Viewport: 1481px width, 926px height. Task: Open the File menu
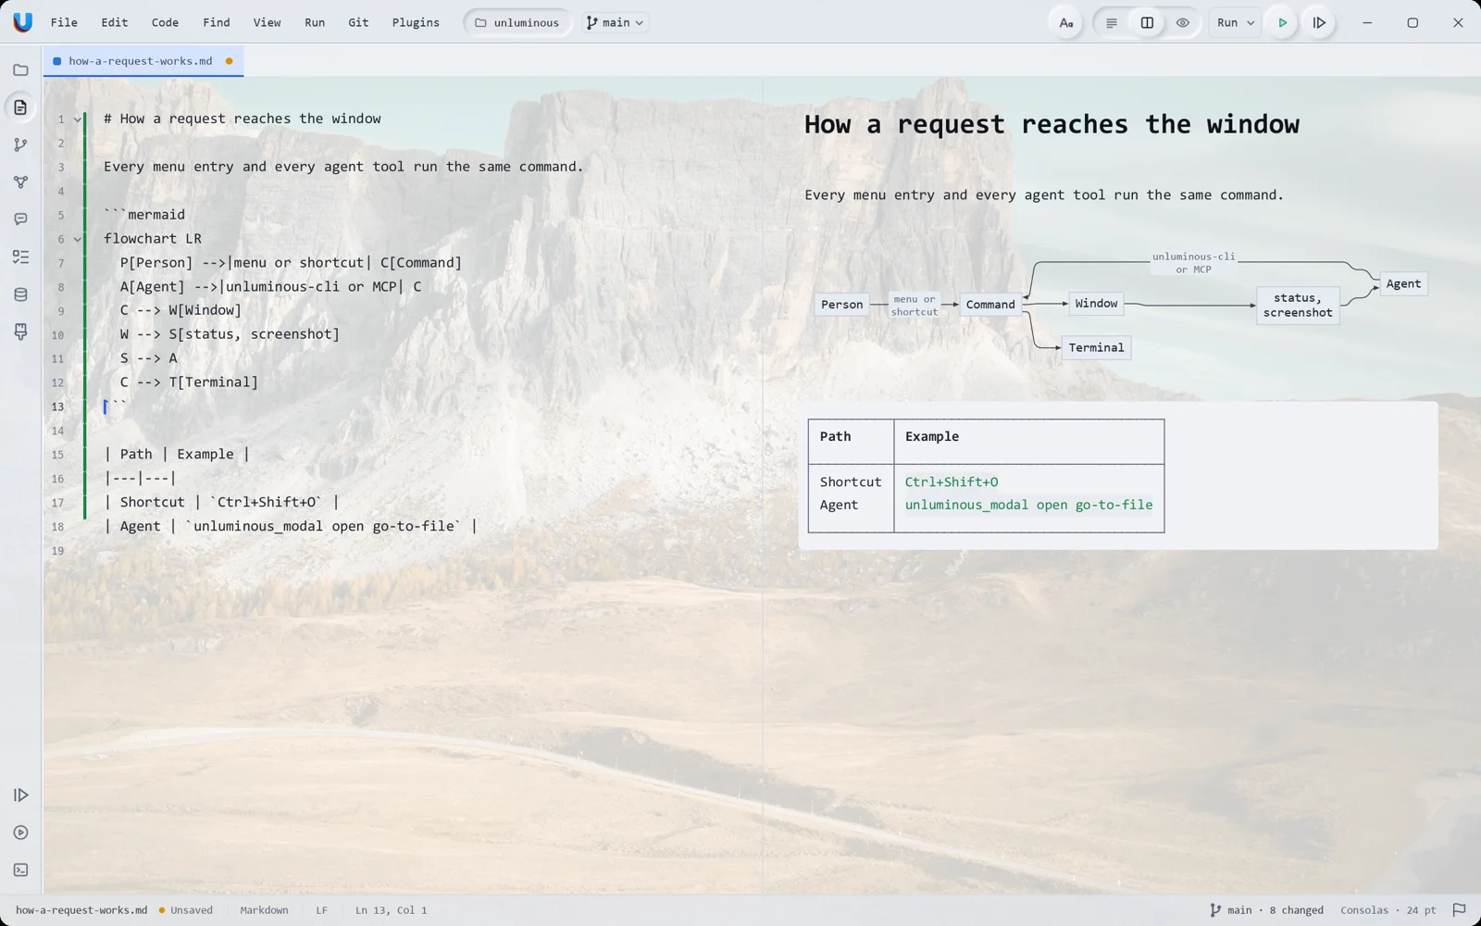(x=64, y=23)
